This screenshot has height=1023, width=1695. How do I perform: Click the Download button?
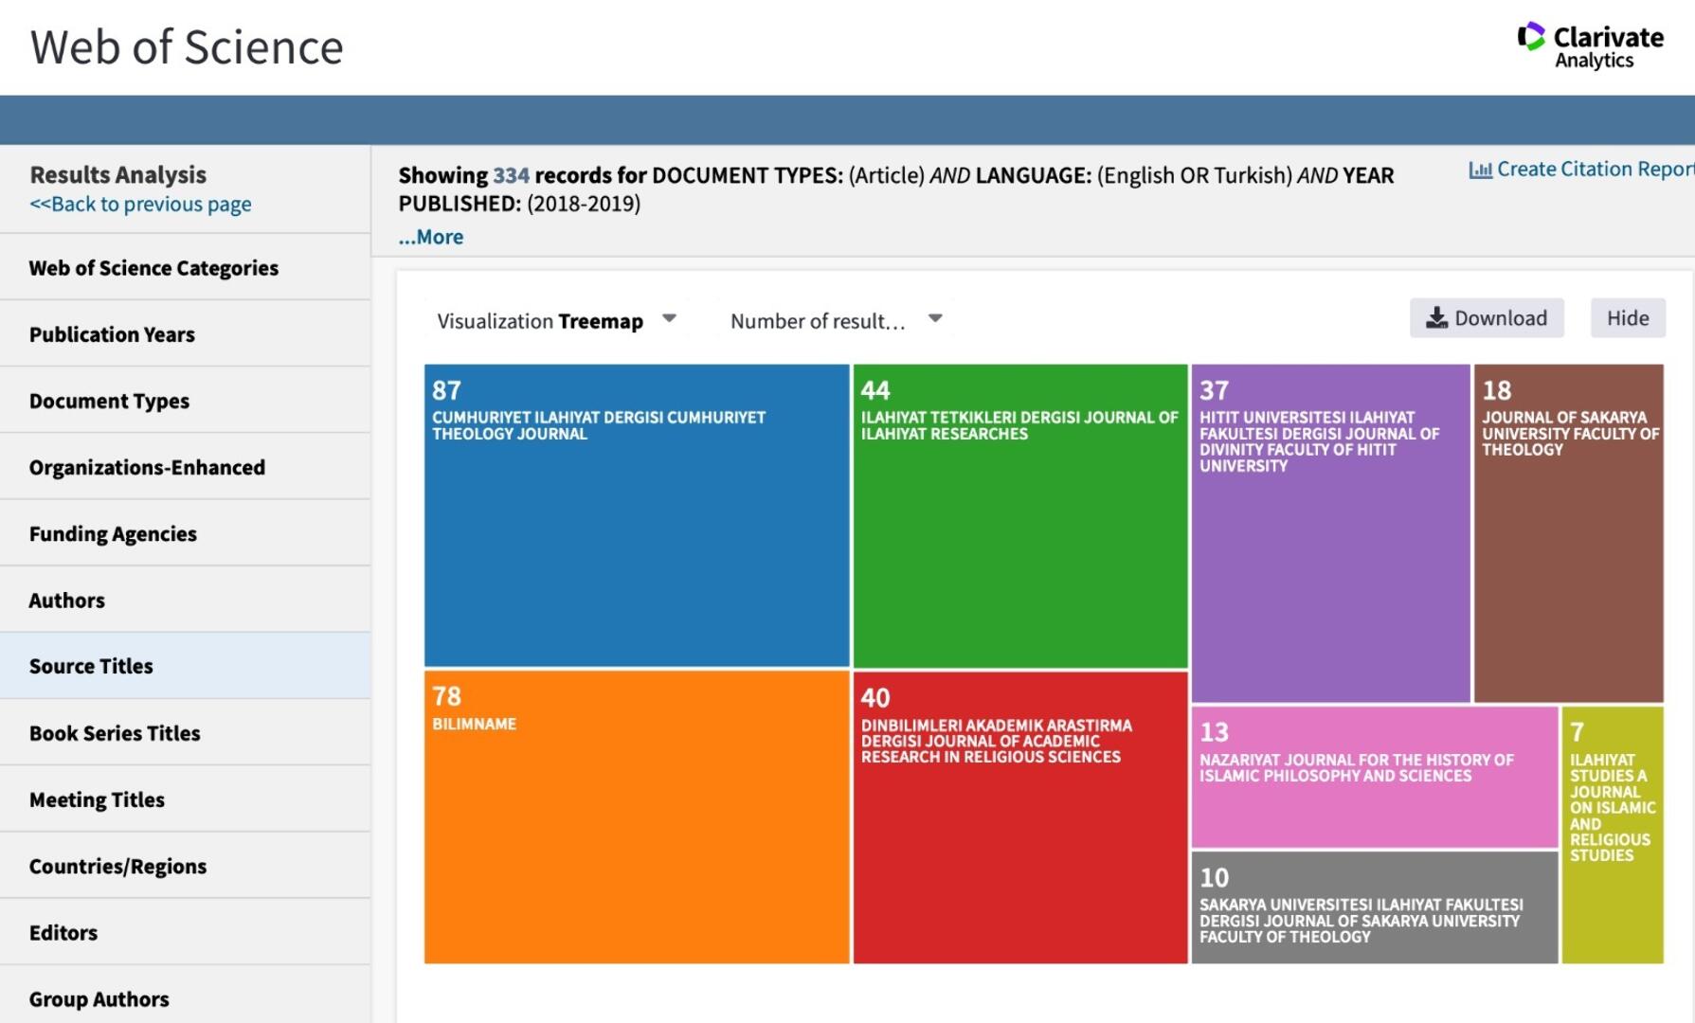coord(1487,318)
